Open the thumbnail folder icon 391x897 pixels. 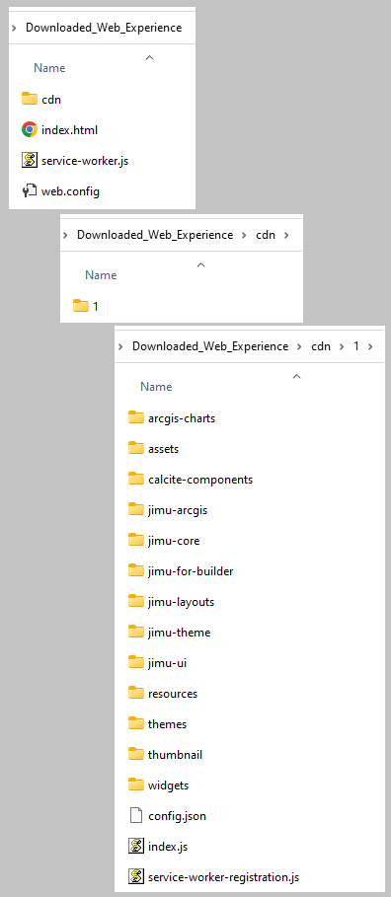pyautogui.click(x=136, y=754)
